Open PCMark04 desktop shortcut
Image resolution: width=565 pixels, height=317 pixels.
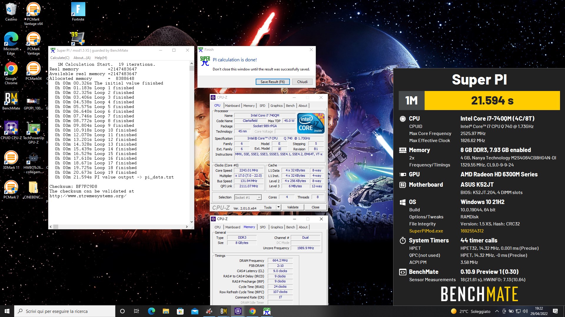[x=33, y=71]
